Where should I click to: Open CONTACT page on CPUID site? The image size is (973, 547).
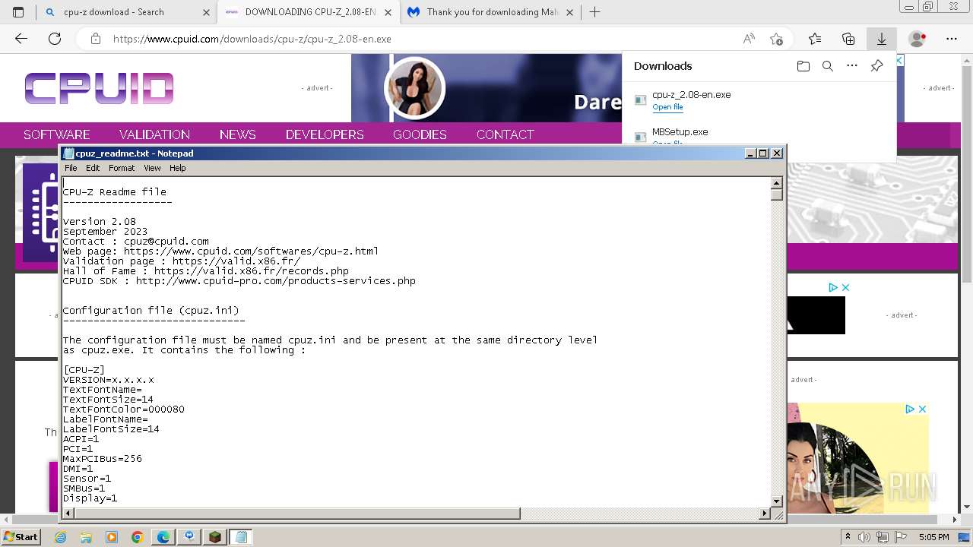click(506, 134)
